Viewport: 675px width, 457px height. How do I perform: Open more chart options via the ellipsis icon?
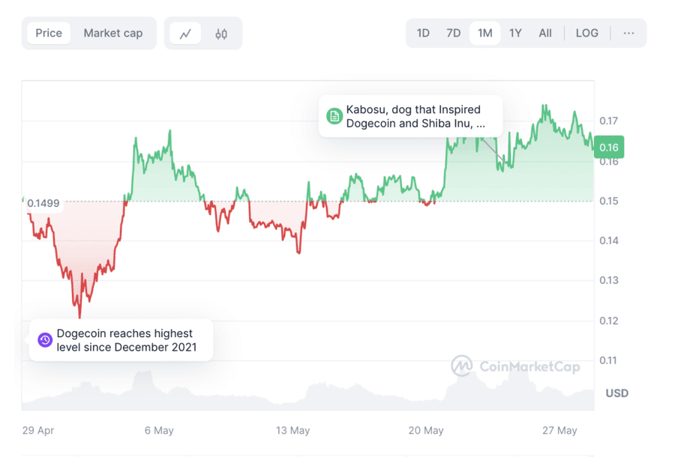(x=628, y=33)
